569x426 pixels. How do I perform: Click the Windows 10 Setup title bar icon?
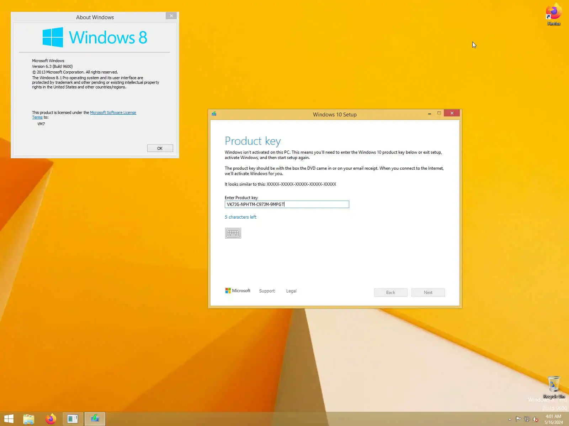coord(214,114)
